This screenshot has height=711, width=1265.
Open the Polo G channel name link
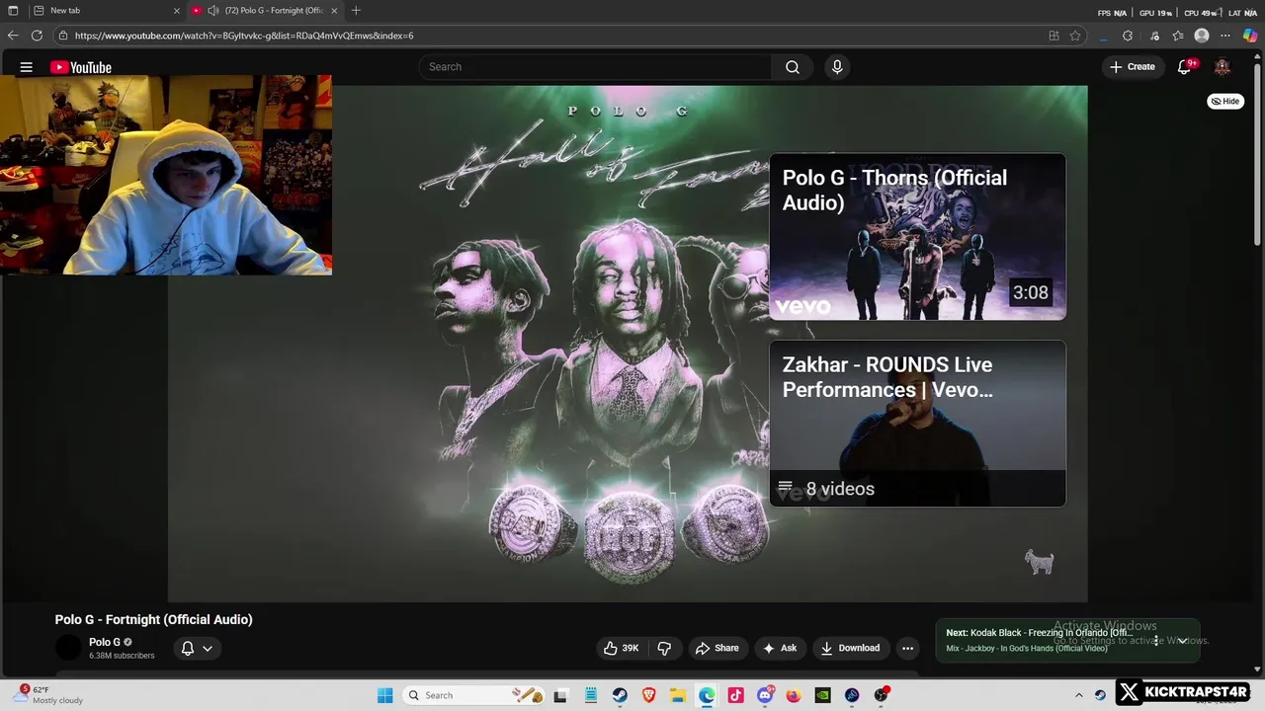pos(105,642)
